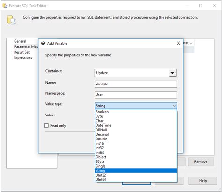Open the General page in the editor
The width and height of the screenshot is (222, 192).
click(x=20, y=41)
